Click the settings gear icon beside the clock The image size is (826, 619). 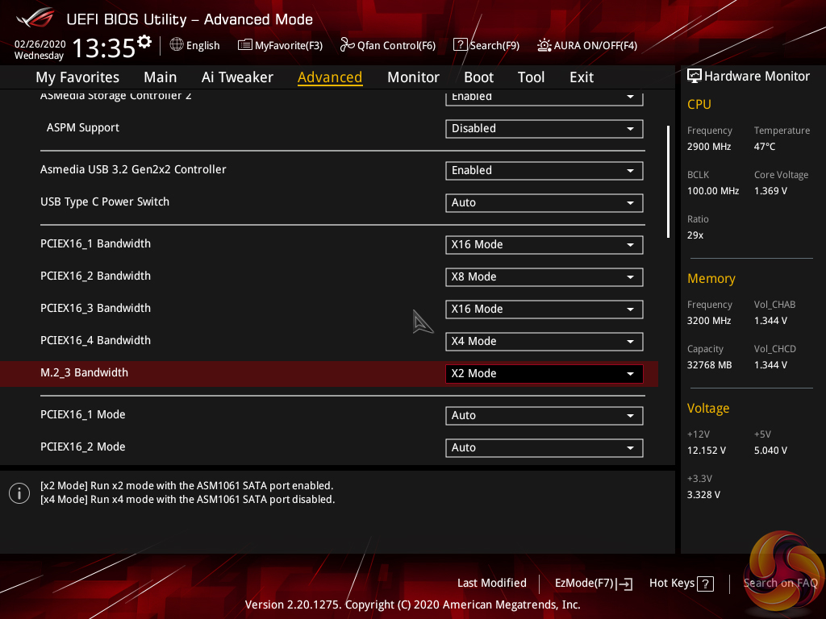[x=144, y=41]
